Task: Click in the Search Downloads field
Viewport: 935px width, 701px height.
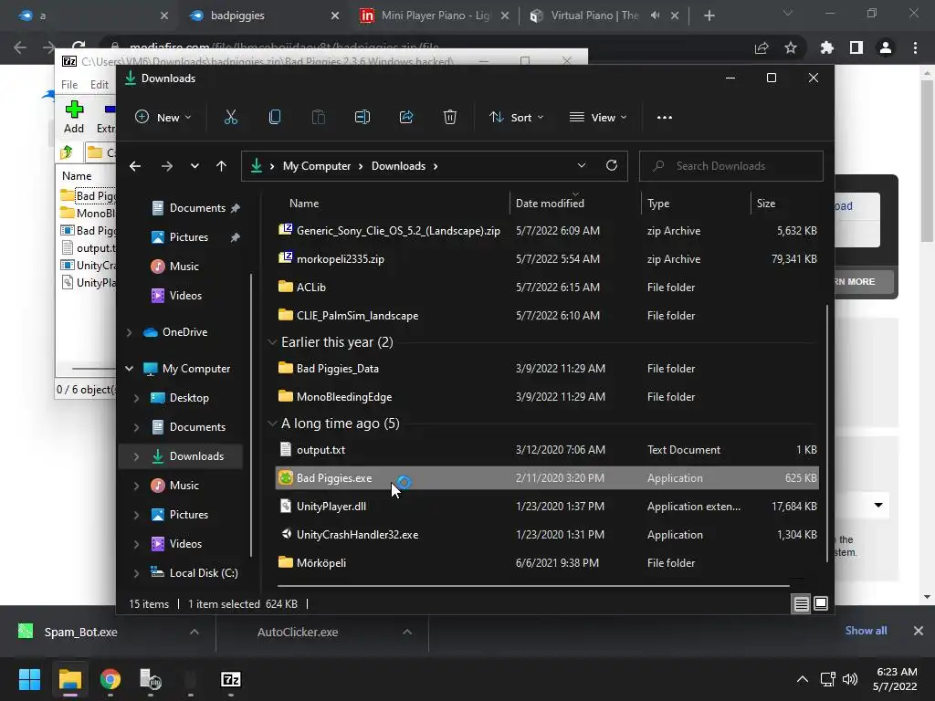Action: tap(731, 166)
